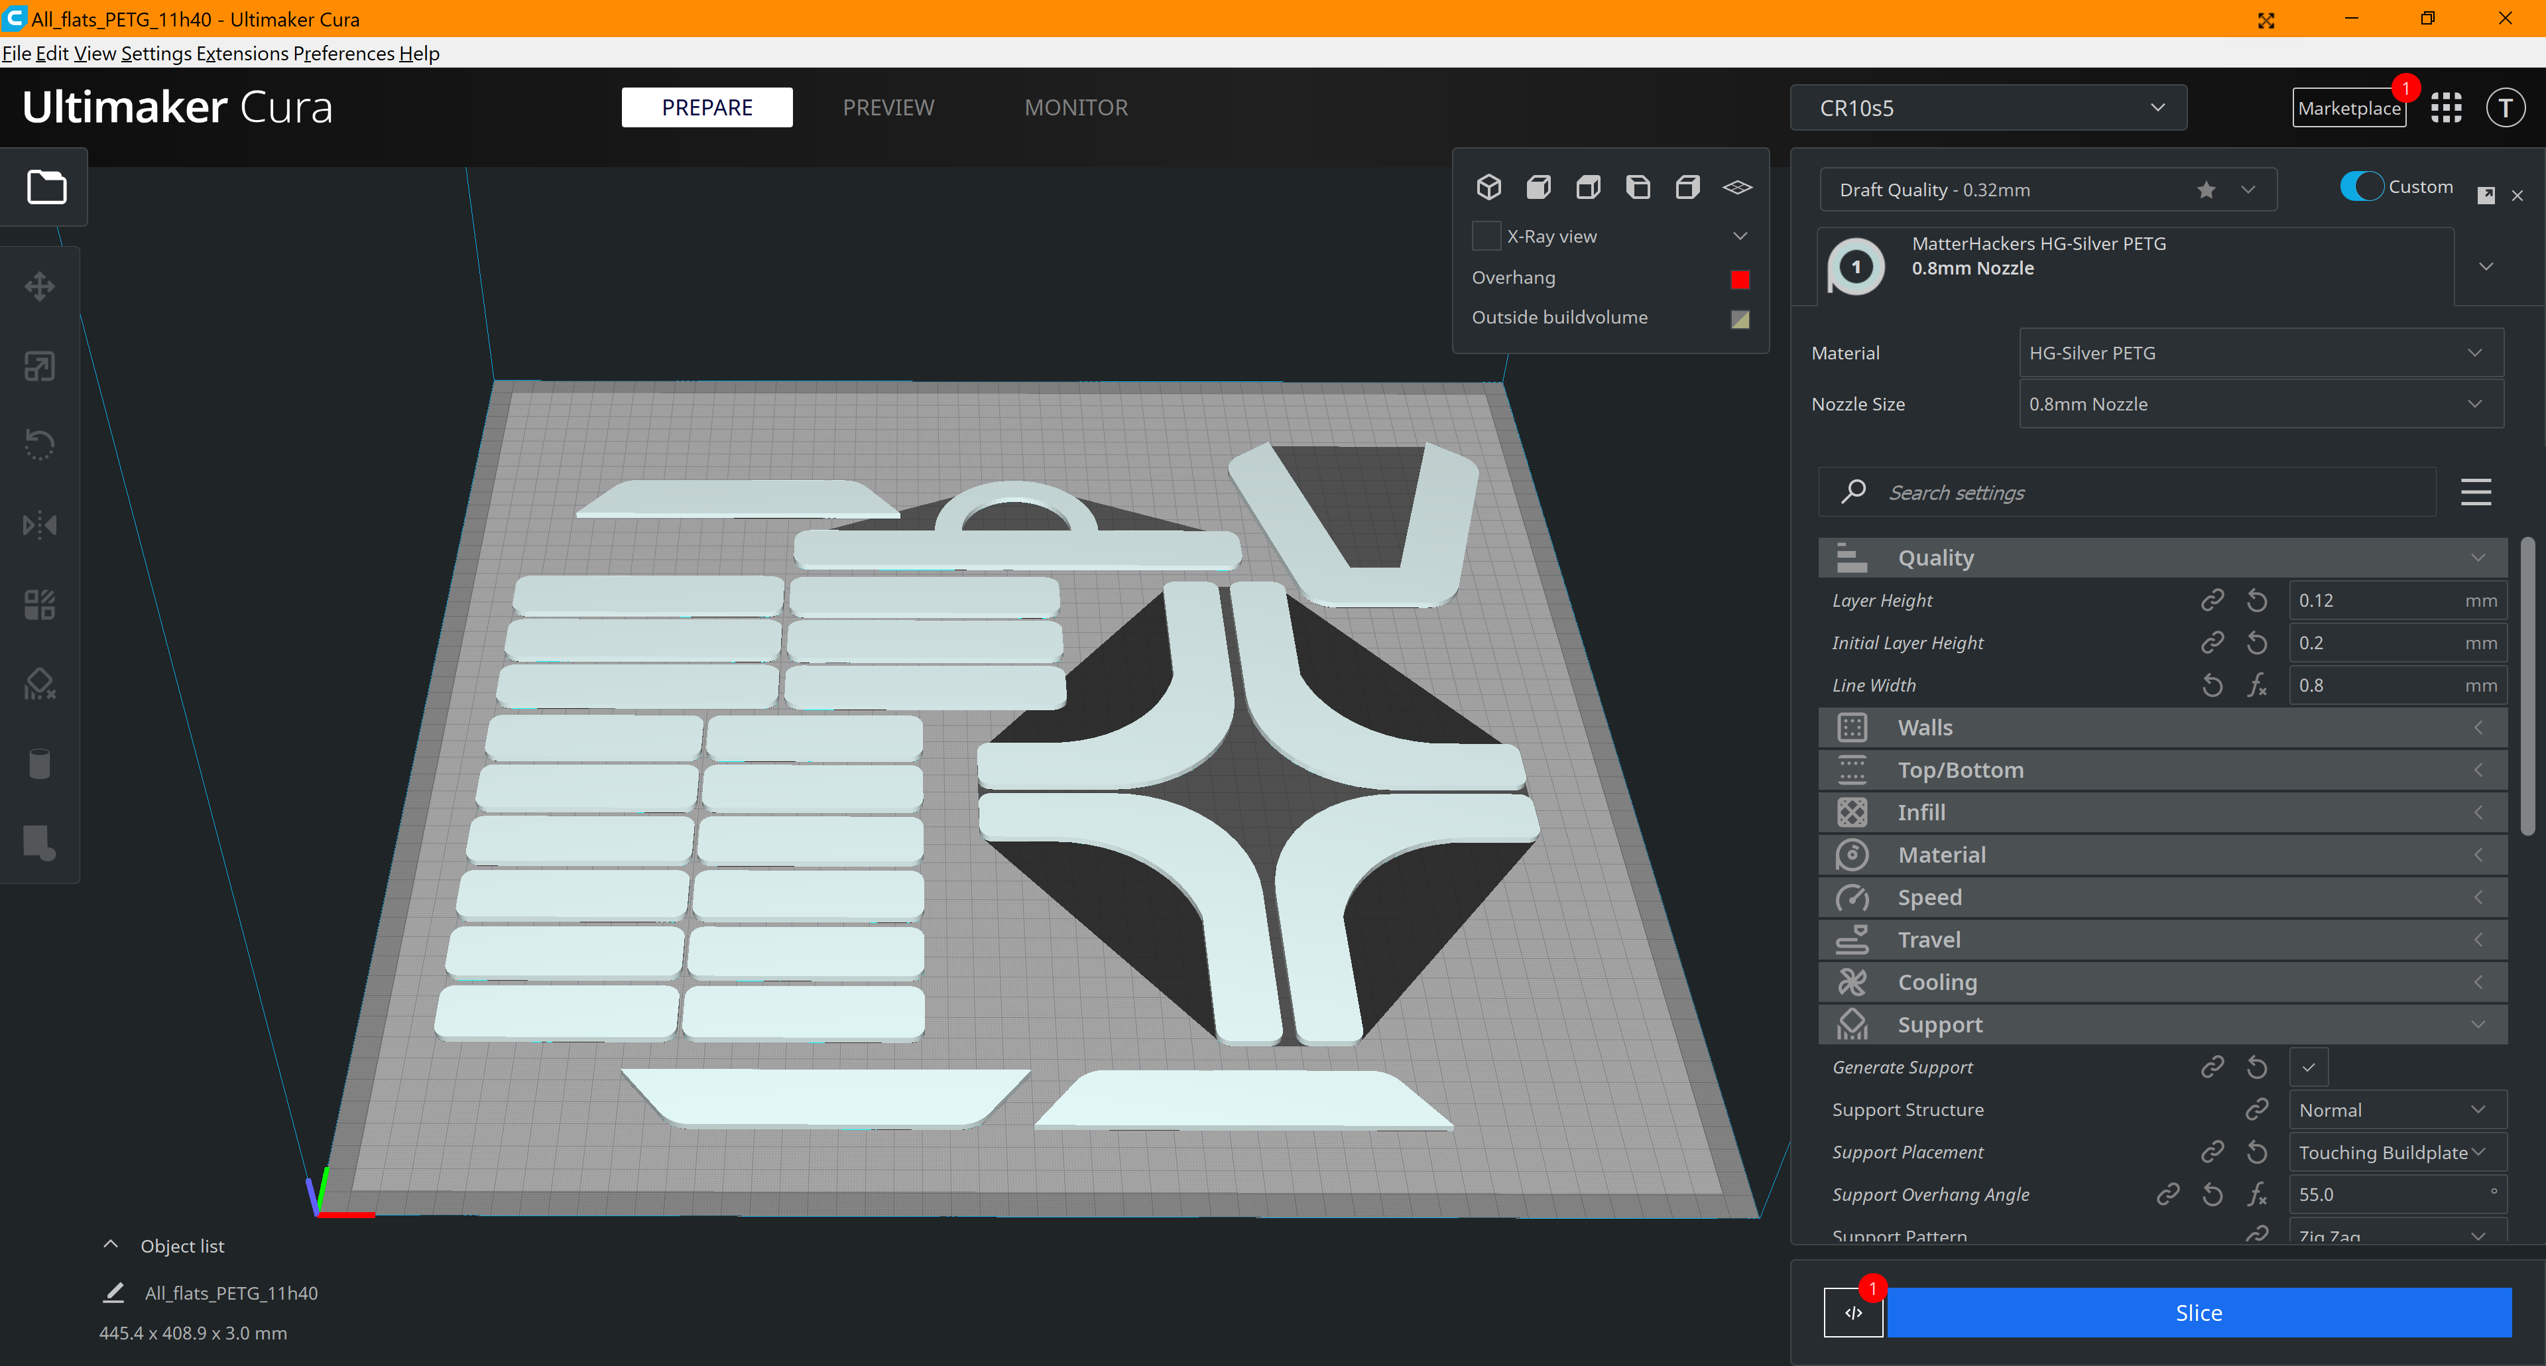The height and width of the screenshot is (1366, 2546).
Task: Open the CR10s5 printer dropdown
Action: pos(1988,107)
